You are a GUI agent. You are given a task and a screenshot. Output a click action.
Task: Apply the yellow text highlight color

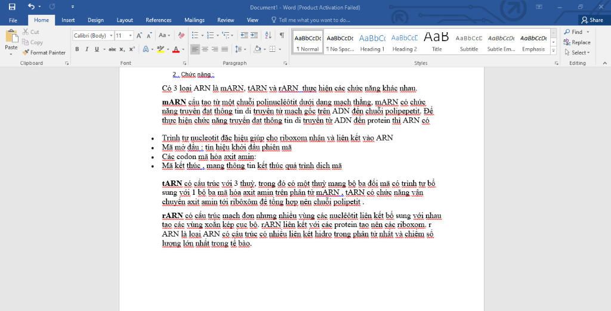pyautogui.click(x=160, y=49)
